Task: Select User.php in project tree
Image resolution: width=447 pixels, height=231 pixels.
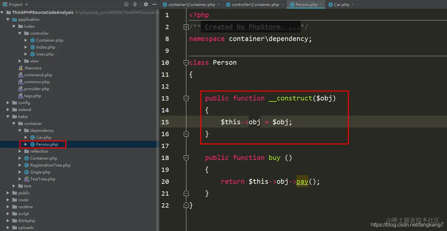Action: [45, 54]
